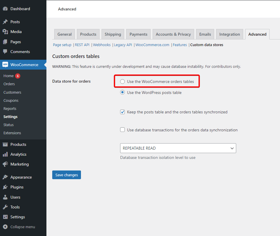Click the 'Advanced' page title
This screenshot has width=280, height=236.
pos(67,9)
